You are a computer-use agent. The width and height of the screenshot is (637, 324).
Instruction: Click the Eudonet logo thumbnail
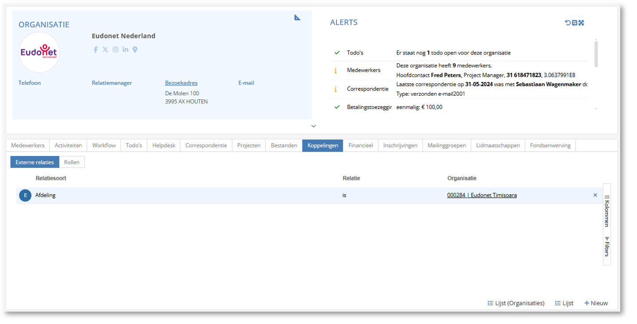point(39,52)
